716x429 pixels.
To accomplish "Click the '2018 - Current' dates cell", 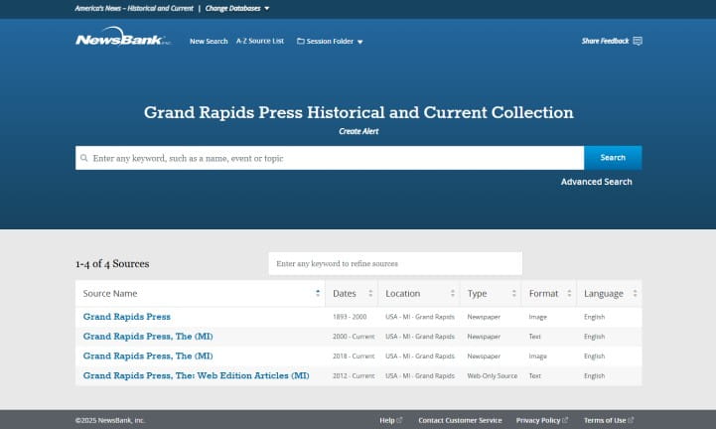I will (x=354, y=356).
